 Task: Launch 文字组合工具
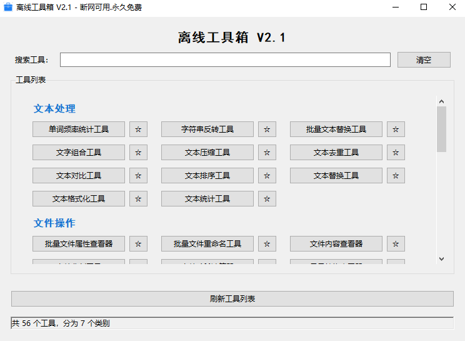79,152
